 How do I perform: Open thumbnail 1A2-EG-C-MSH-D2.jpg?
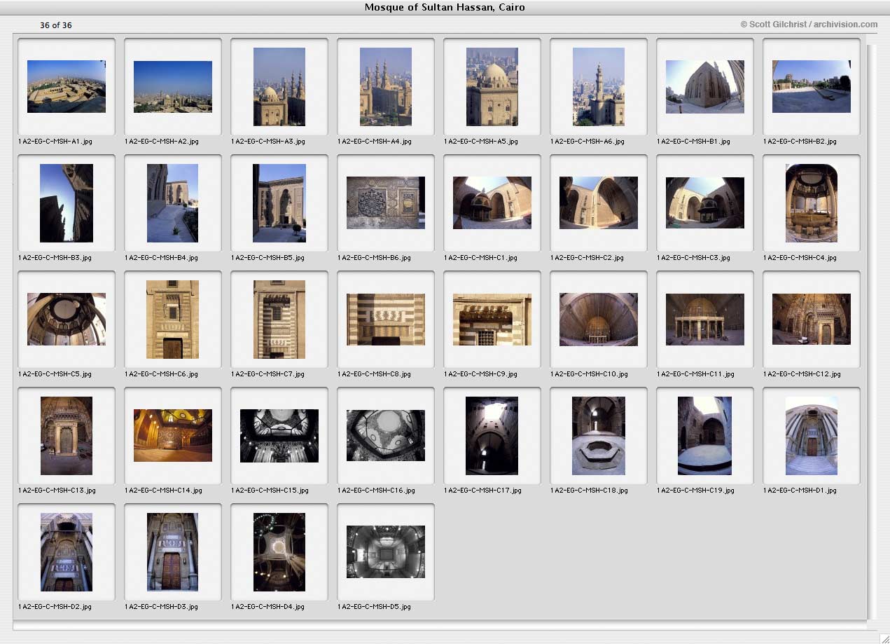(x=67, y=552)
